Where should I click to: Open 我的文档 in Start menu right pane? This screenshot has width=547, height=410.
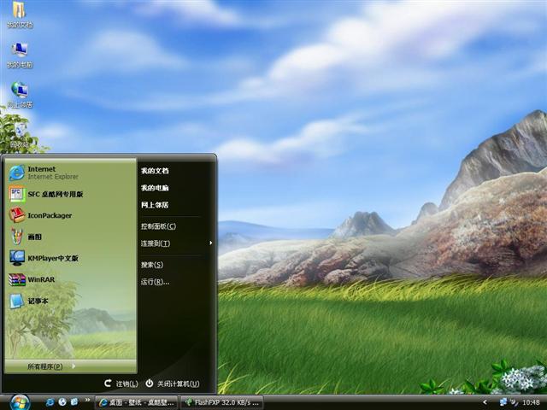click(155, 171)
